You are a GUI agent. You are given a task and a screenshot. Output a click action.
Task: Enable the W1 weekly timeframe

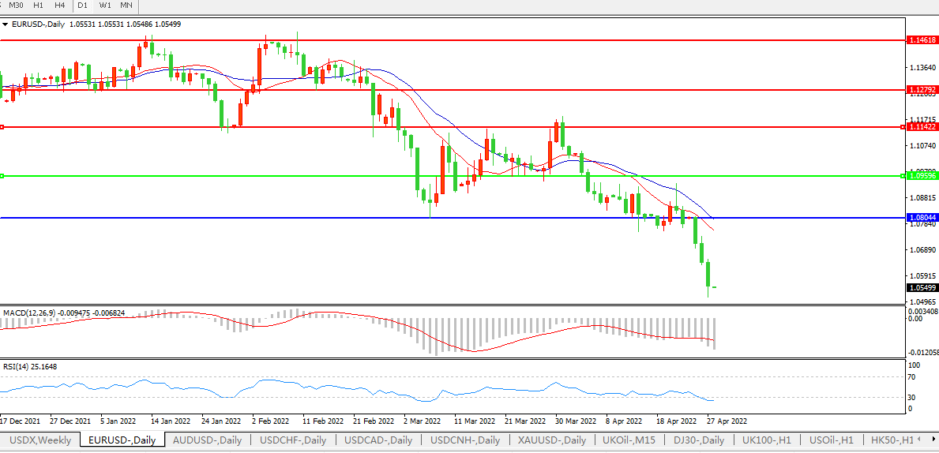[105, 6]
